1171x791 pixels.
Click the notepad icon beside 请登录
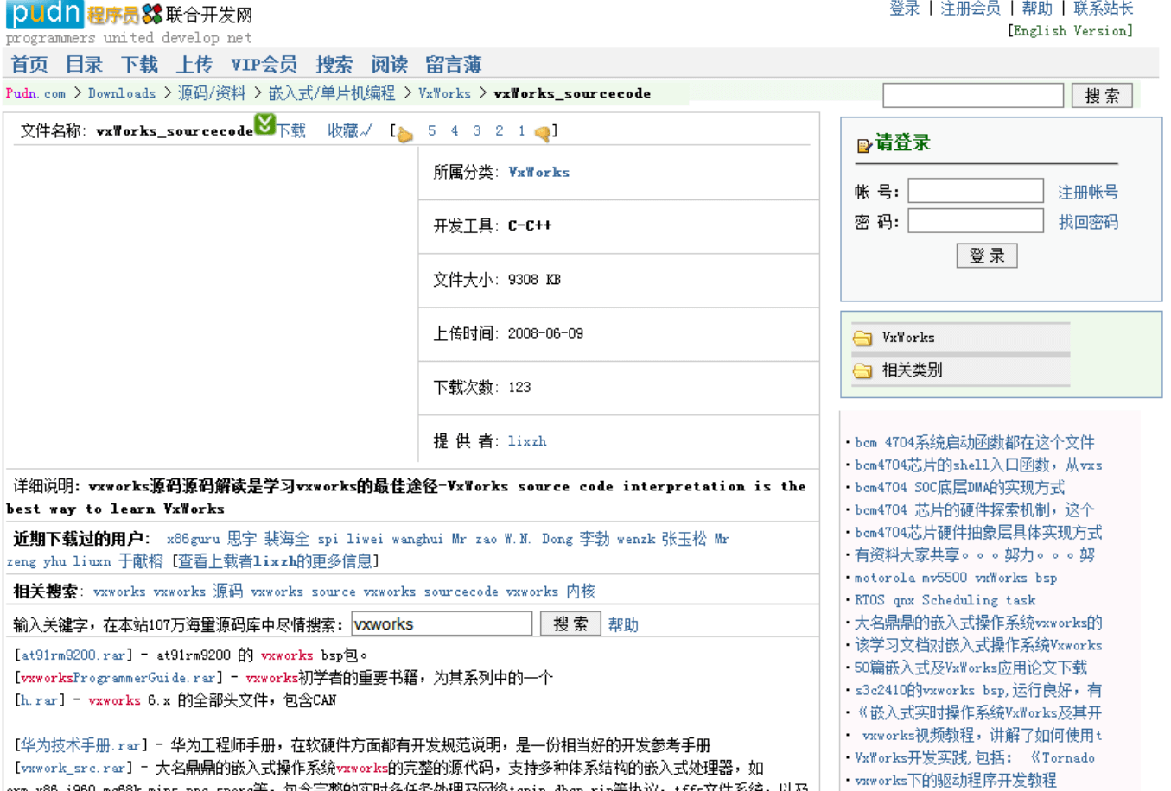click(863, 145)
